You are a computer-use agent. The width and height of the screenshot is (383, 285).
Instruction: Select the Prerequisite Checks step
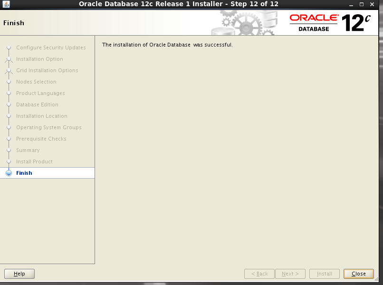pyautogui.click(x=41, y=139)
